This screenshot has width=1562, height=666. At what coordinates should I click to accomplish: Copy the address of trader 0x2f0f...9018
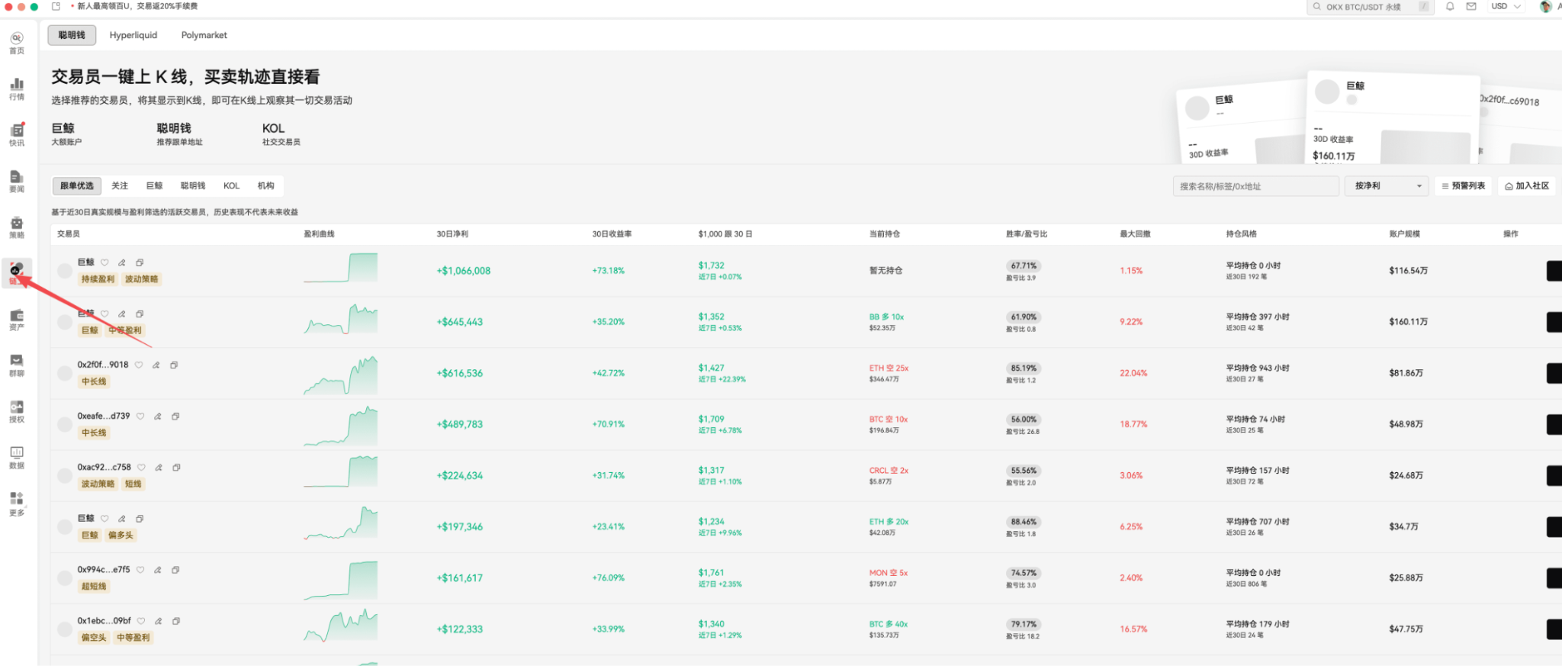click(x=174, y=365)
